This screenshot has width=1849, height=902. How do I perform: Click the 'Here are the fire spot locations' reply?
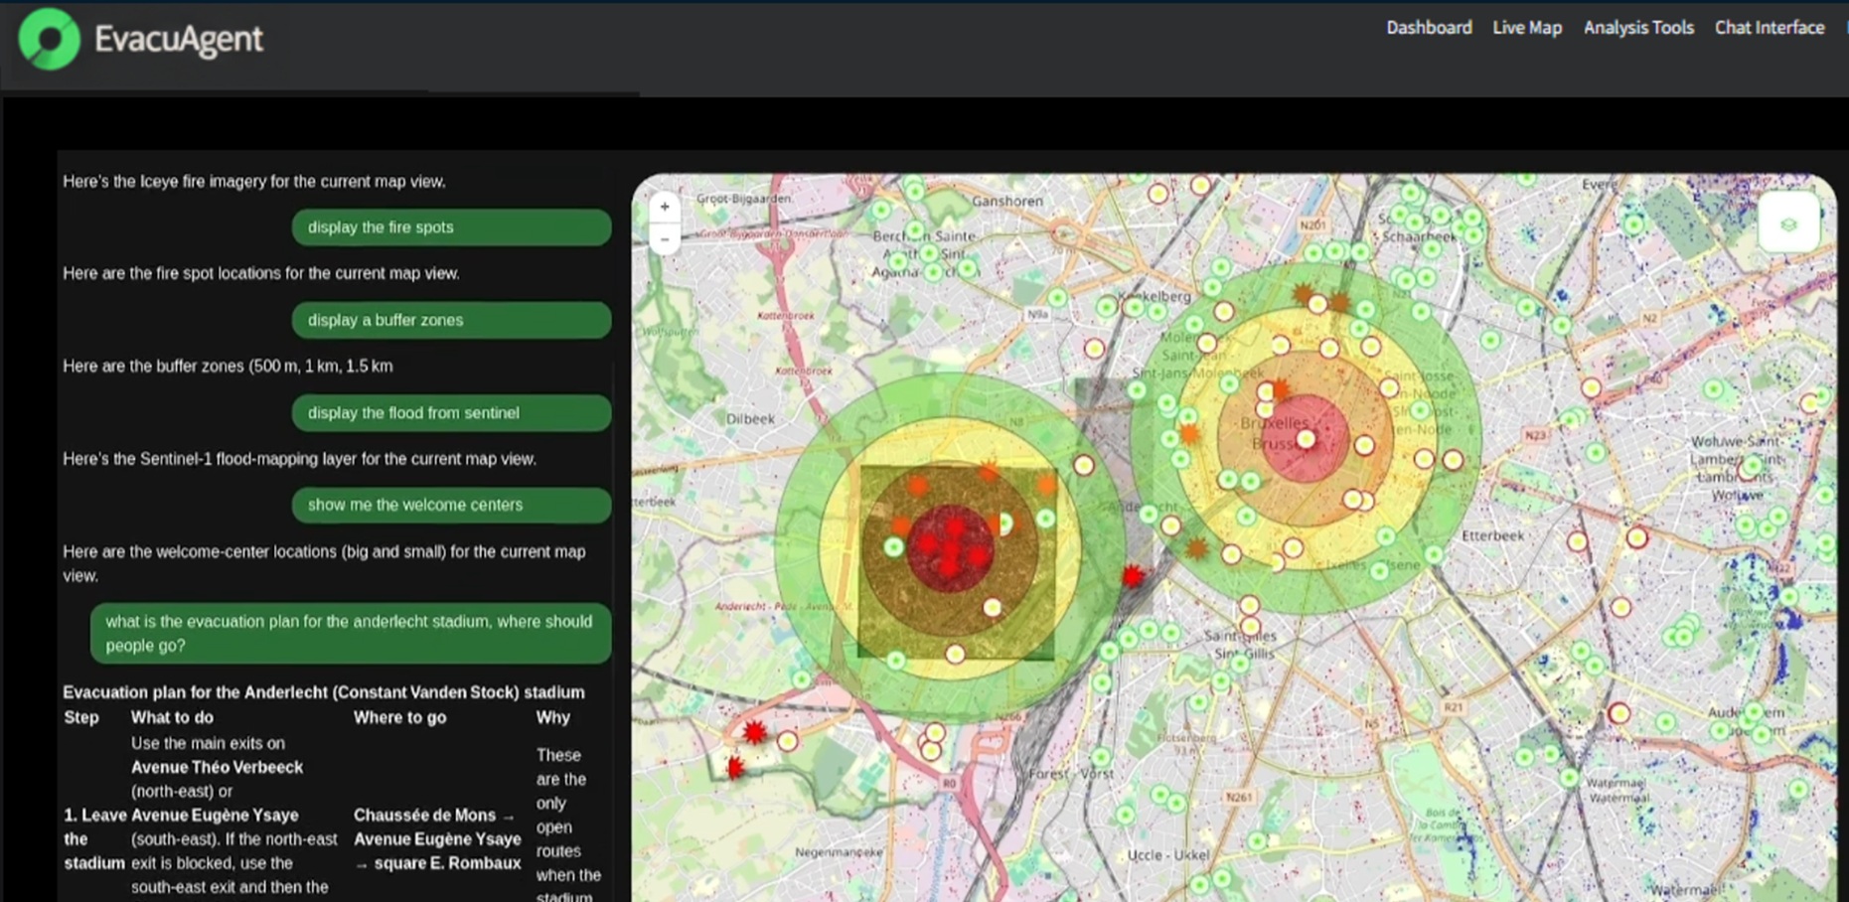[x=261, y=273]
